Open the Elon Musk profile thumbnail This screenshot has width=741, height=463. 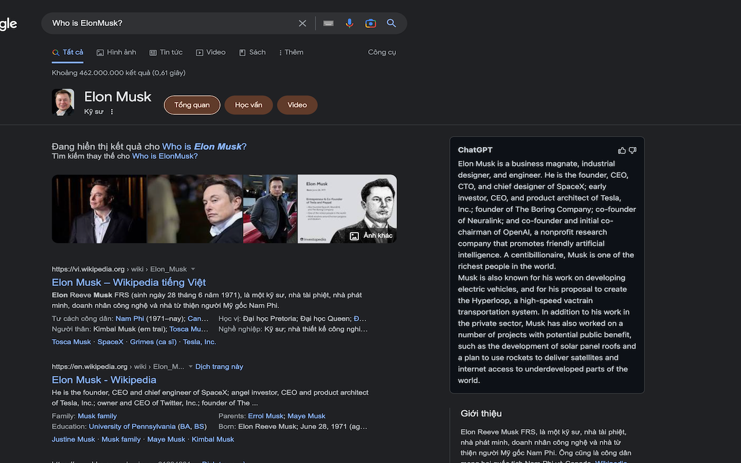tap(63, 102)
